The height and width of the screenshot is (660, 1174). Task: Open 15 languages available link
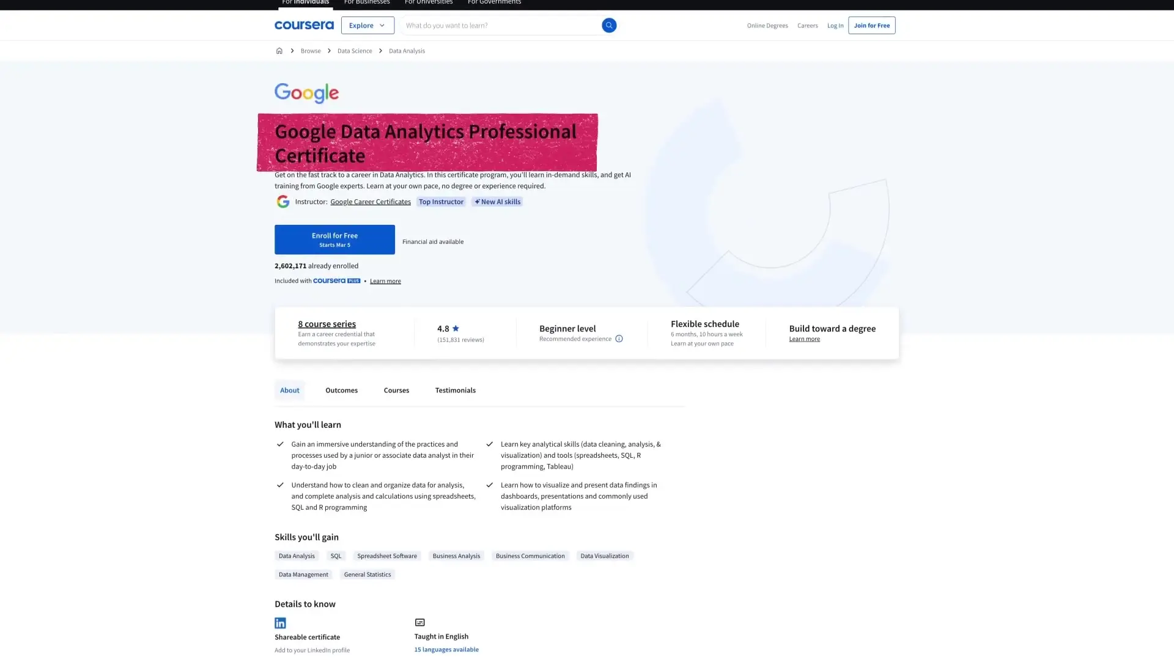click(x=446, y=649)
